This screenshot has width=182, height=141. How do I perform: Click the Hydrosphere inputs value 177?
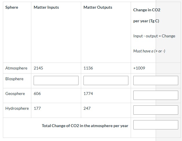click(37, 108)
